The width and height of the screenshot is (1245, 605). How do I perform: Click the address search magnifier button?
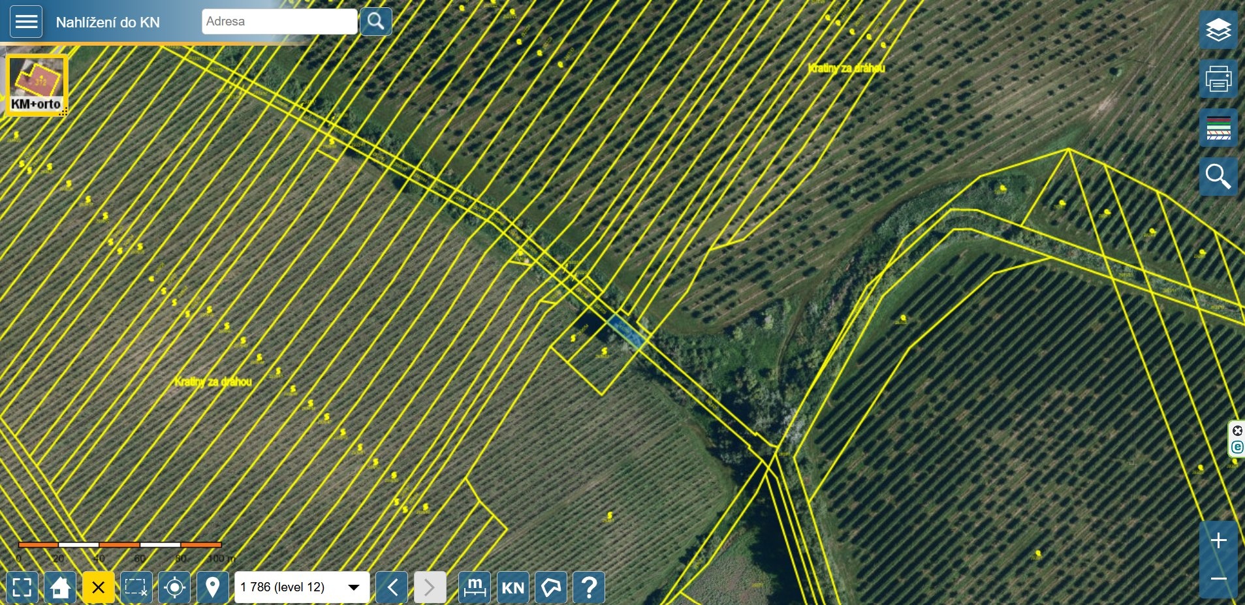pos(375,22)
